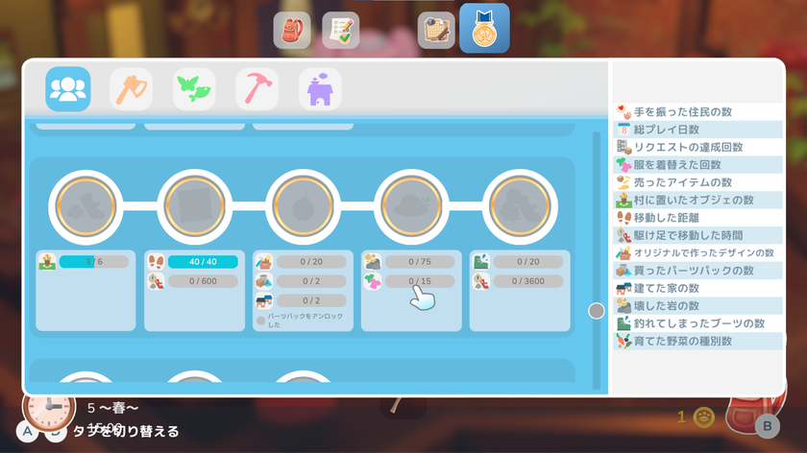Image resolution: width=807 pixels, height=453 pixels.
Task: Switch to the hammer category tab
Action: (x=257, y=89)
